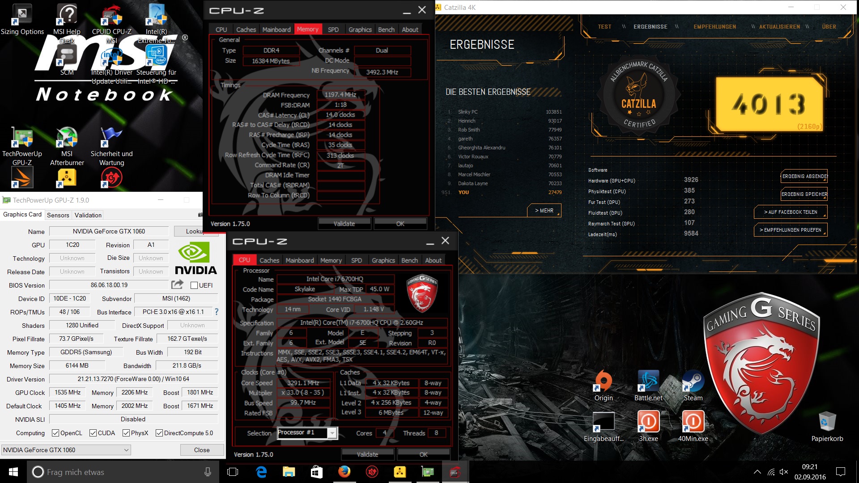Viewport: 859px width, 483px height.
Task: Open the taskbar clock showing 09:21
Action: [x=810, y=472]
